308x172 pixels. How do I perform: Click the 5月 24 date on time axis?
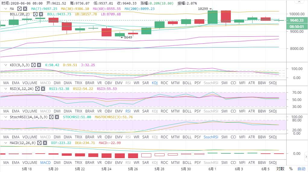[106, 169]
